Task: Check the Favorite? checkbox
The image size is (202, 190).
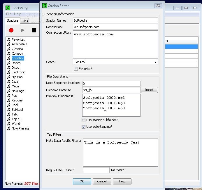Action: [x=76, y=69]
